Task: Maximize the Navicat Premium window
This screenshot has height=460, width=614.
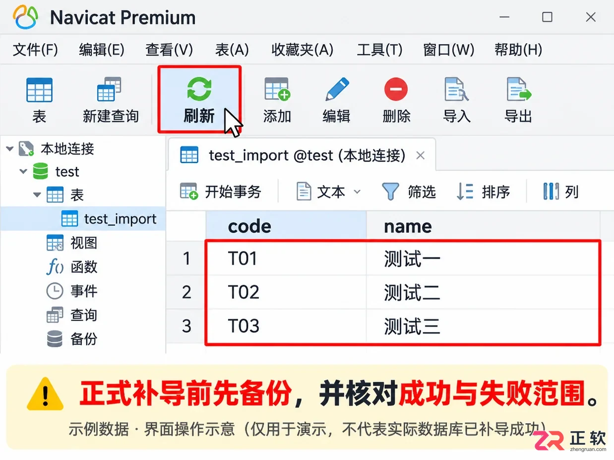Action: pos(547,17)
